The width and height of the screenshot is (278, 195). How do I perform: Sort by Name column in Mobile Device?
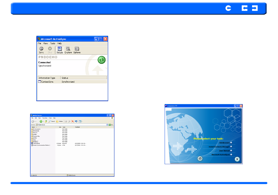(x=43, y=127)
